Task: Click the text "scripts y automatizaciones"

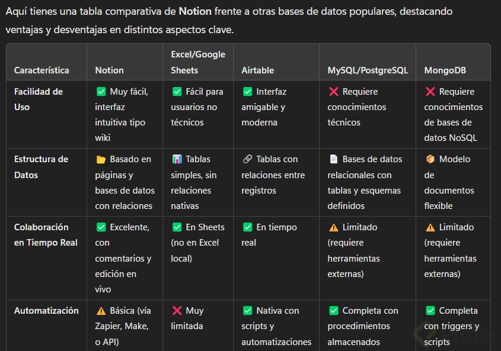Action: click(x=276, y=334)
